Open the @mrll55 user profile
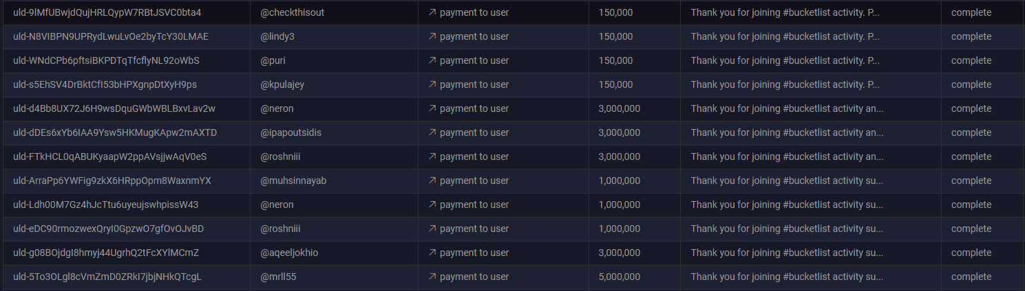1025x291 pixels. point(278,277)
